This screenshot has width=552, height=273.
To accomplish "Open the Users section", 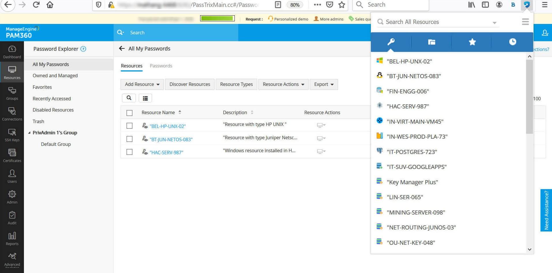I will [12, 176].
